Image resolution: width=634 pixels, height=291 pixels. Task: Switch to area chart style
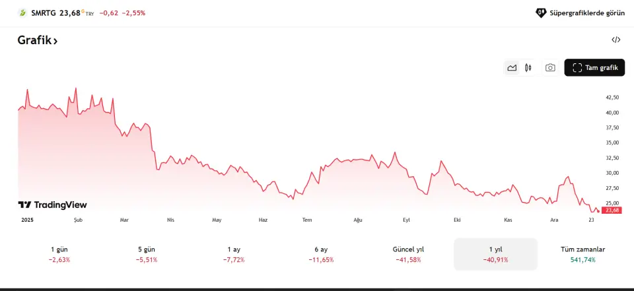pyautogui.click(x=512, y=67)
